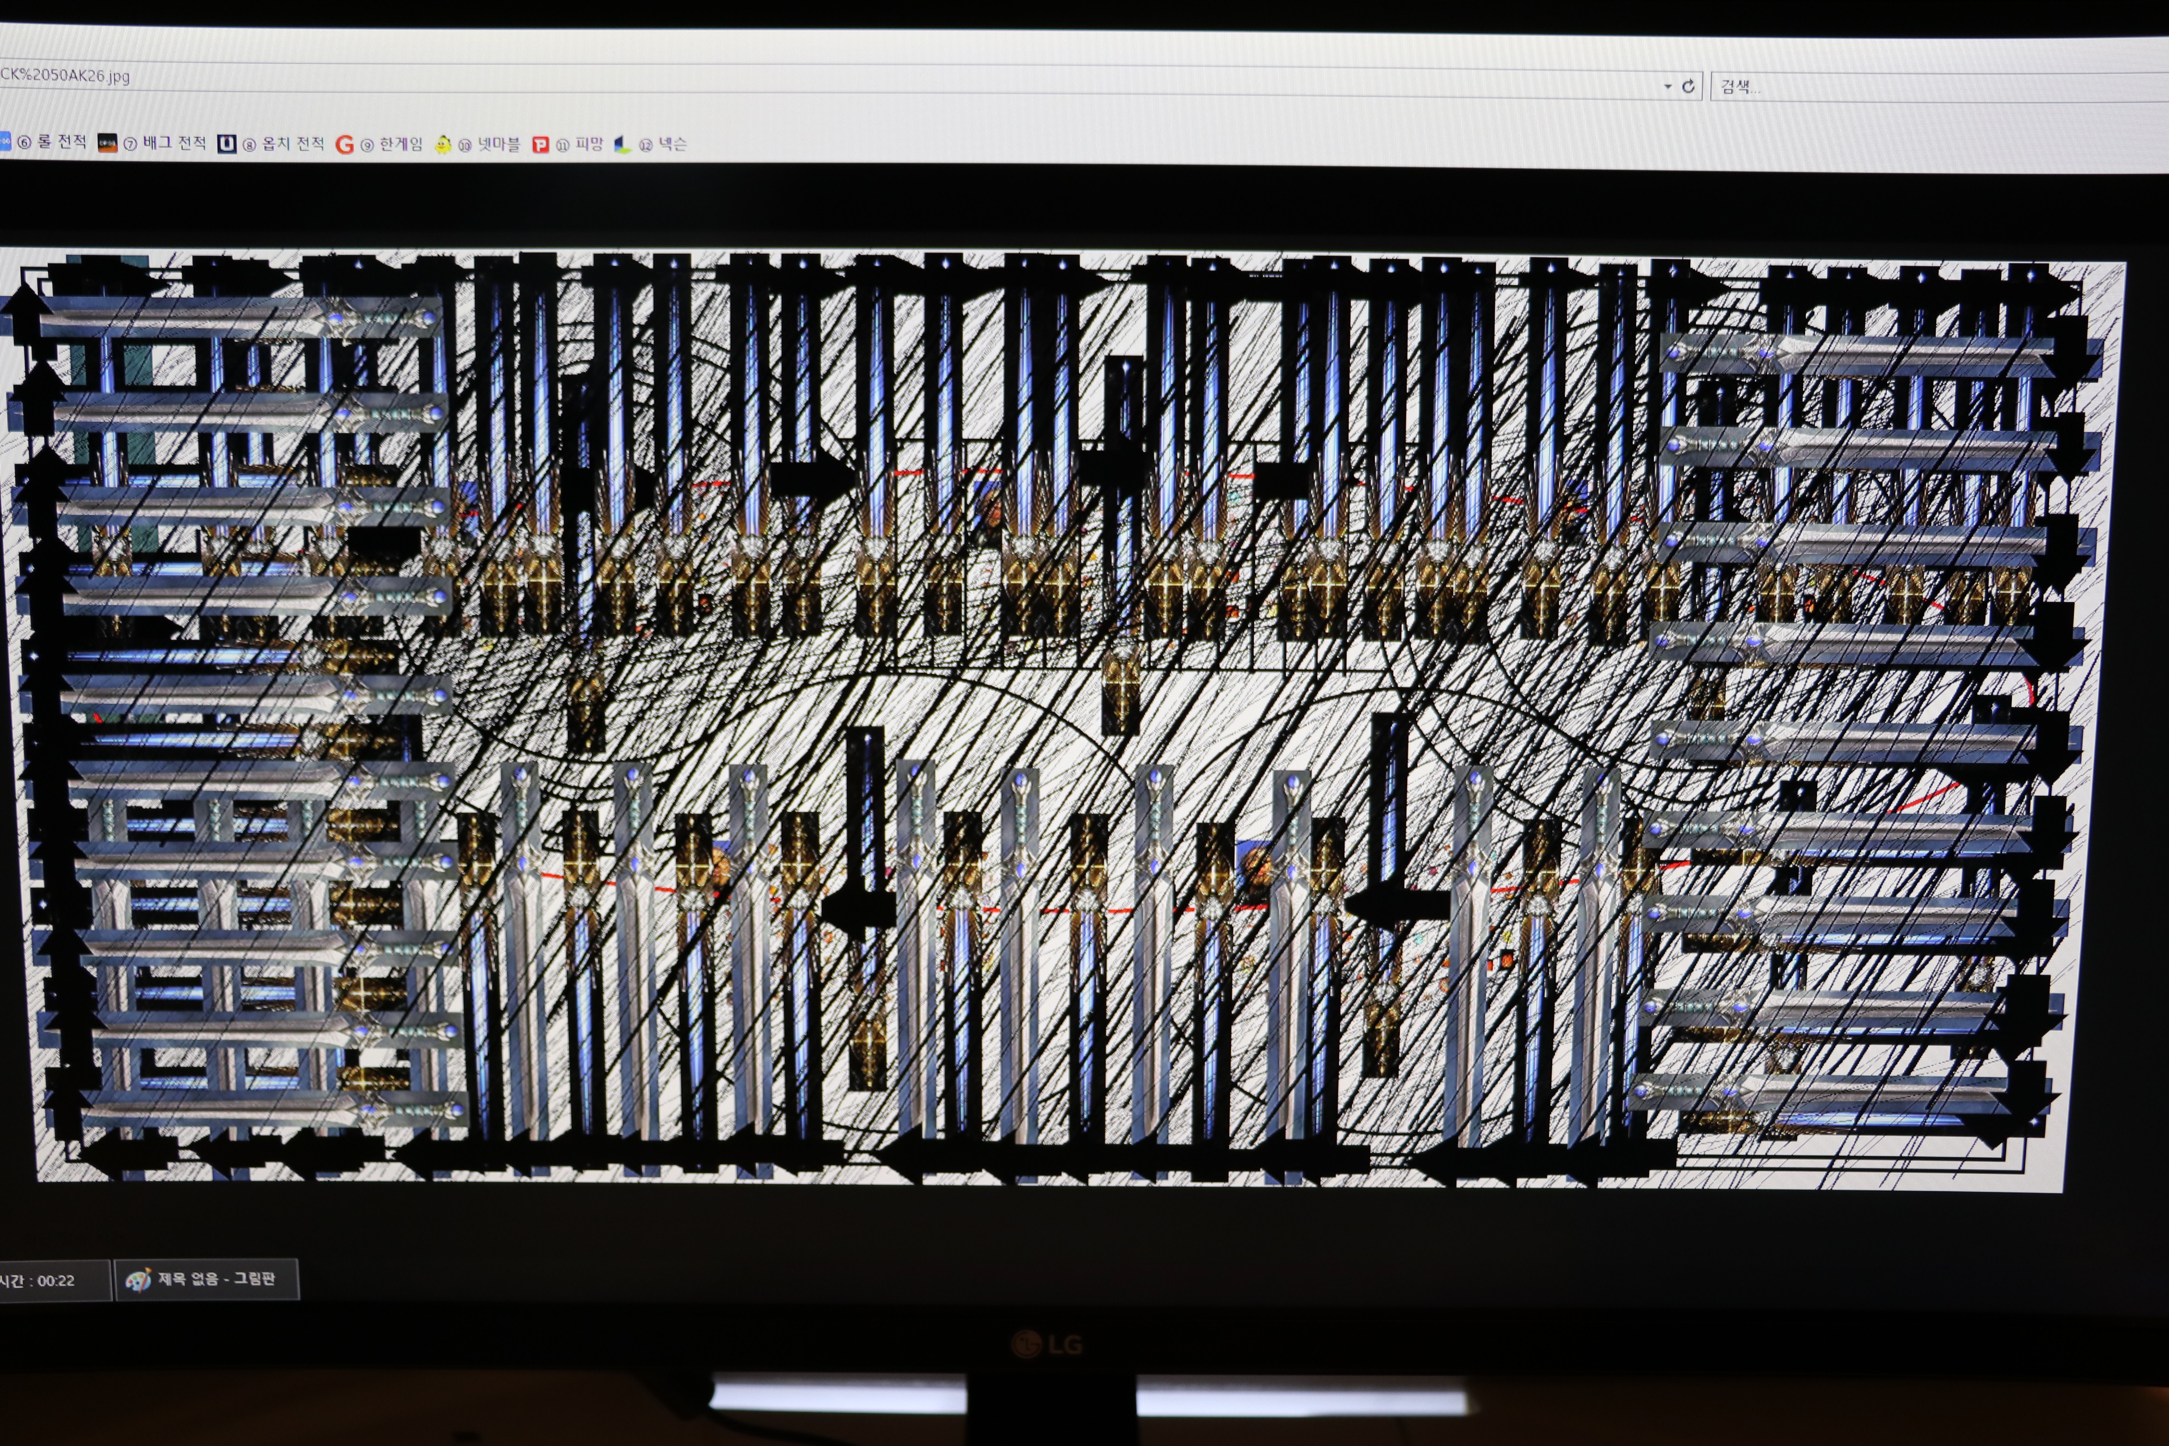Select the URL text ending in AK26.jpg
Viewport: 2169px width, 1446px height.
pos(65,76)
